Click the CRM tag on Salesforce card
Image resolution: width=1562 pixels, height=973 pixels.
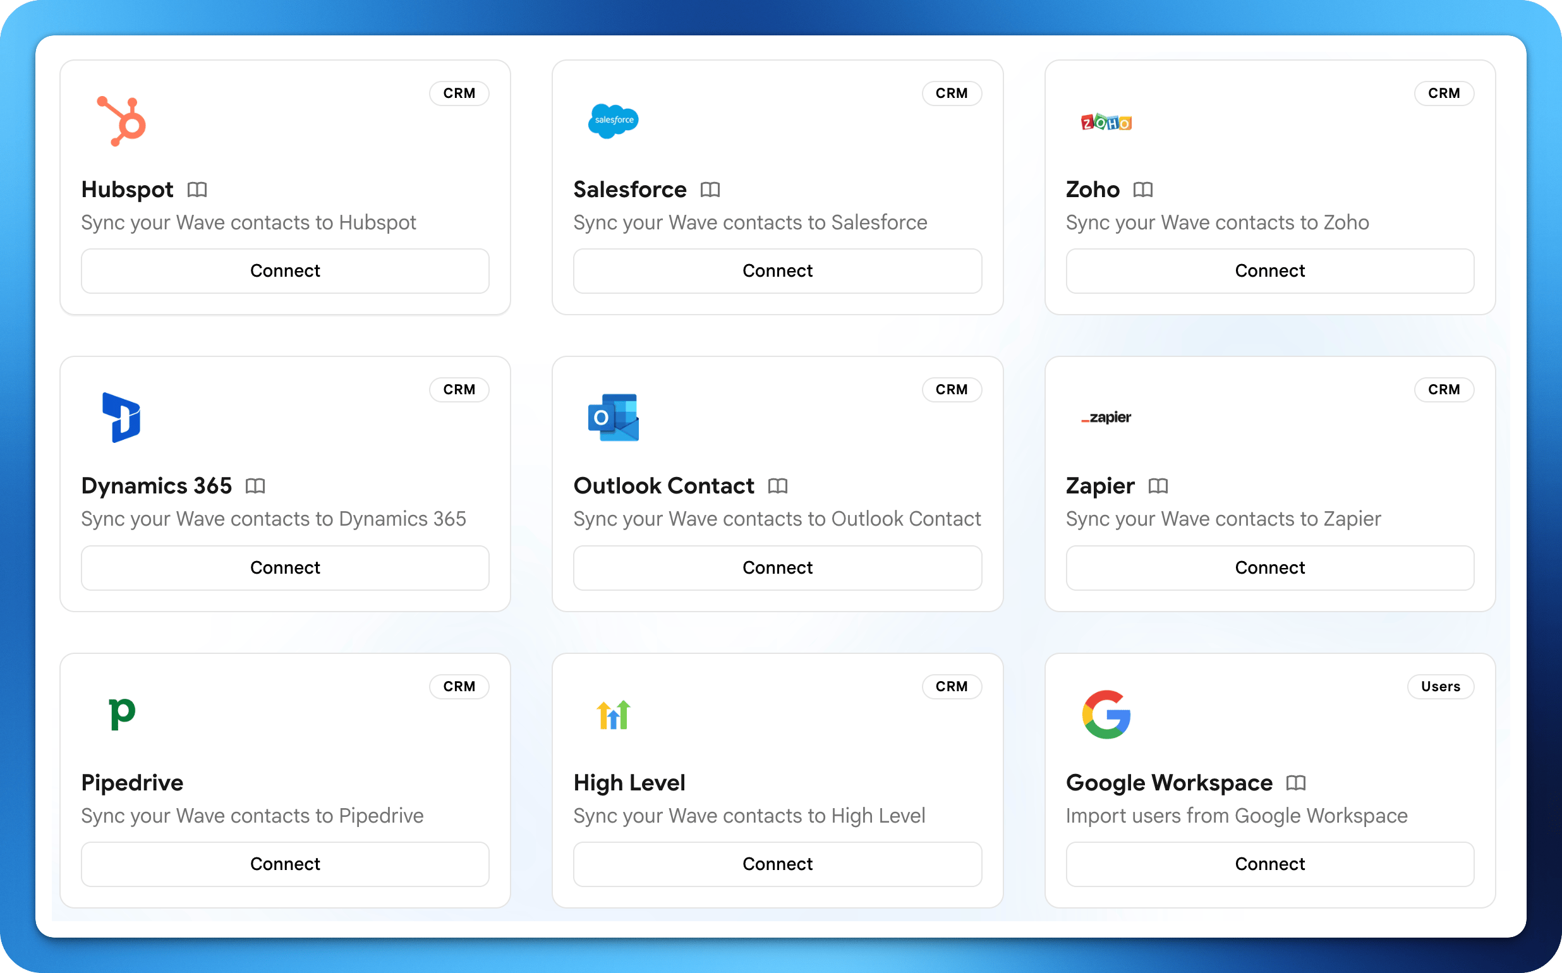coord(951,94)
